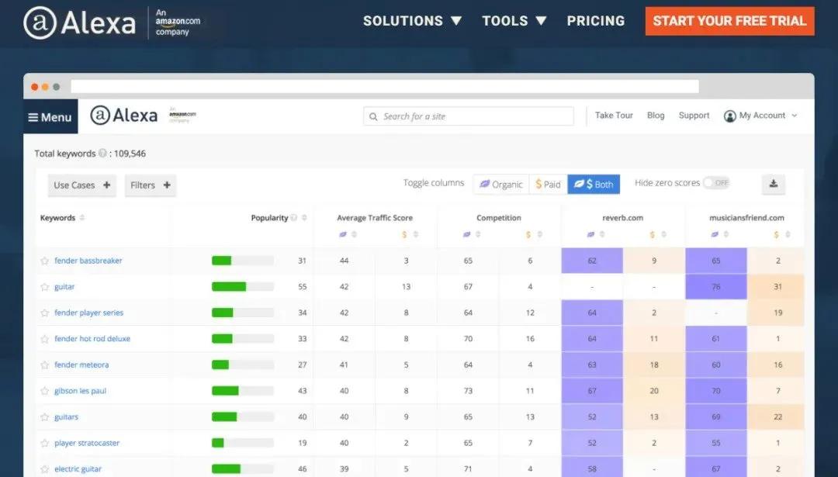
Task: Expand the Tools dropdown menu
Action: click(514, 21)
